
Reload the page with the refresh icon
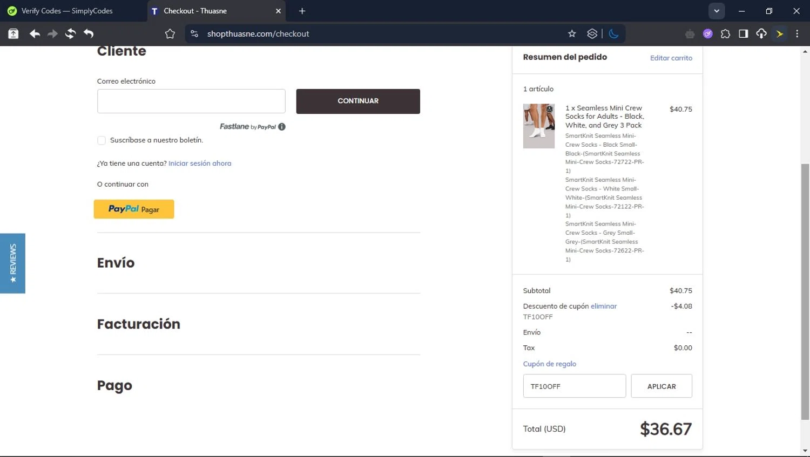point(71,33)
